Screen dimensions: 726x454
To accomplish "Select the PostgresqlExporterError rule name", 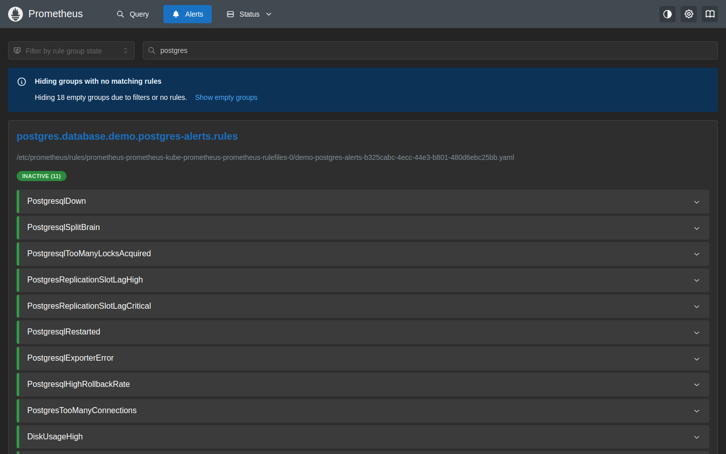I will pos(71,358).
